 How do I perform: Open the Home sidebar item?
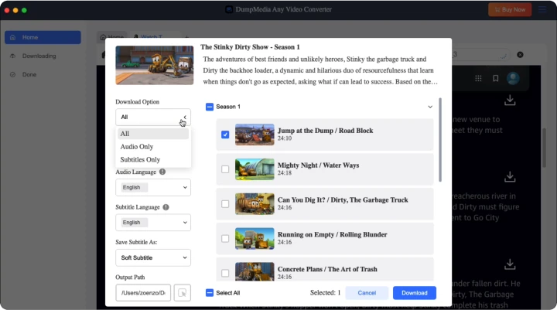coord(43,37)
